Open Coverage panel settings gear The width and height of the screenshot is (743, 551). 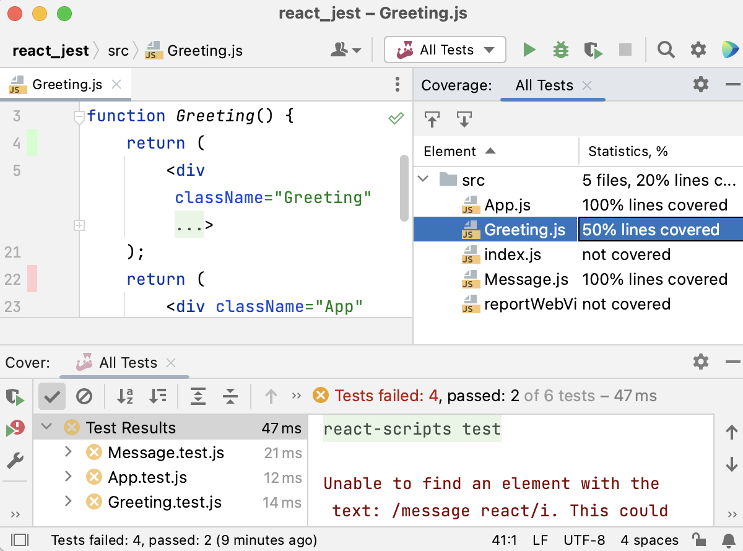coord(700,85)
